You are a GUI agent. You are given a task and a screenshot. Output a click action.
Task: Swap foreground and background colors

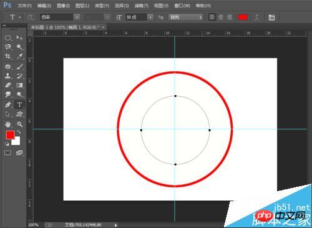click(x=19, y=132)
